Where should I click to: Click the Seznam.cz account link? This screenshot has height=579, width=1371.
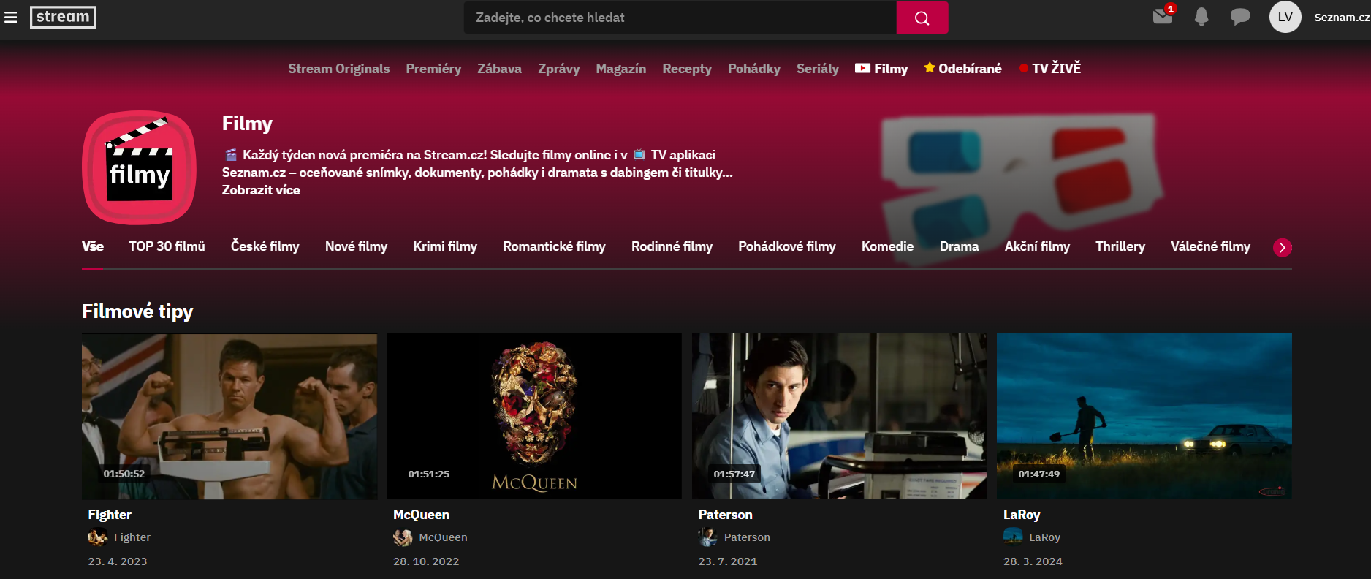point(1342,18)
